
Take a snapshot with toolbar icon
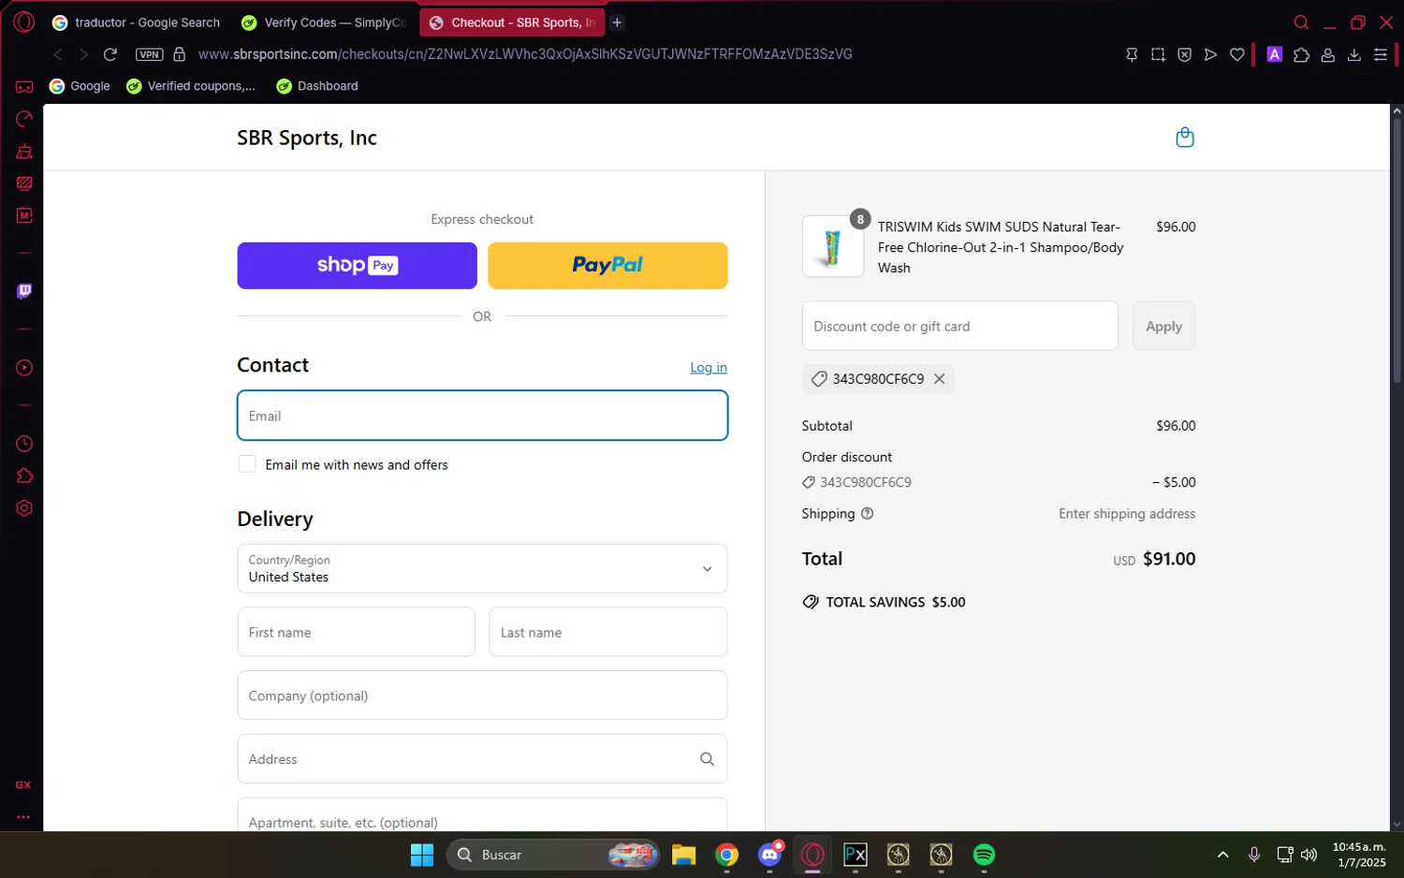pyautogui.click(x=1158, y=54)
